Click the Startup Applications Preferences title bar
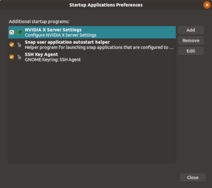The width and height of the screenshot is (212, 188). [x=106, y=5]
